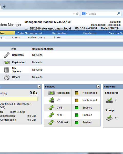Click 'No Alerts' in the Hardware row
This screenshot has height=154, width=123.
(37, 55)
